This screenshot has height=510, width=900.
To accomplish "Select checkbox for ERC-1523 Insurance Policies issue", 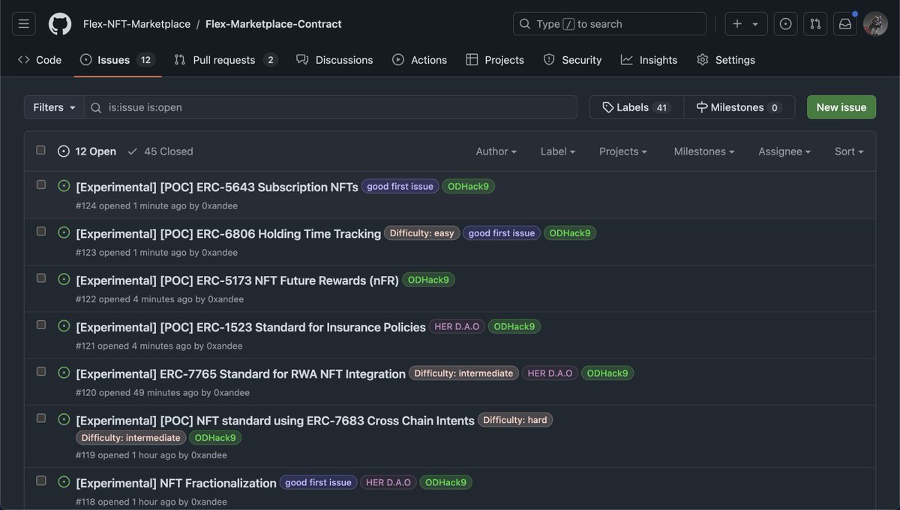I will [x=41, y=325].
